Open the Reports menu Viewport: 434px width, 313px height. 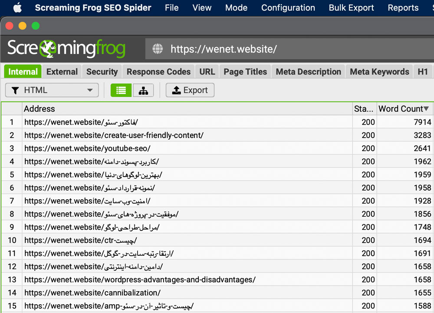[x=403, y=8]
